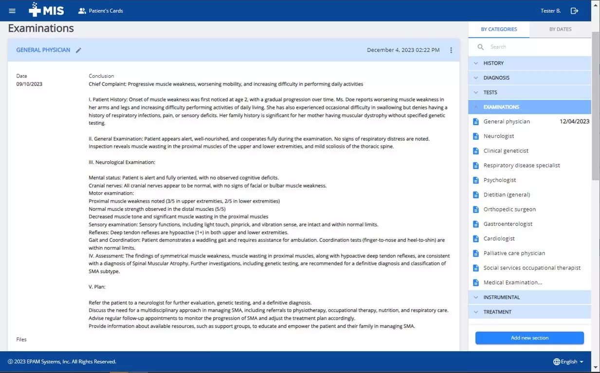
Task: Click document icon beside Palliative care physician
Action: (476, 253)
